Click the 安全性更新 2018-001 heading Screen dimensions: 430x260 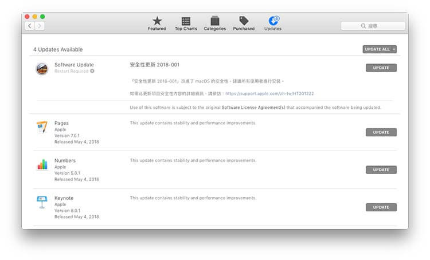(x=154, y=65)
